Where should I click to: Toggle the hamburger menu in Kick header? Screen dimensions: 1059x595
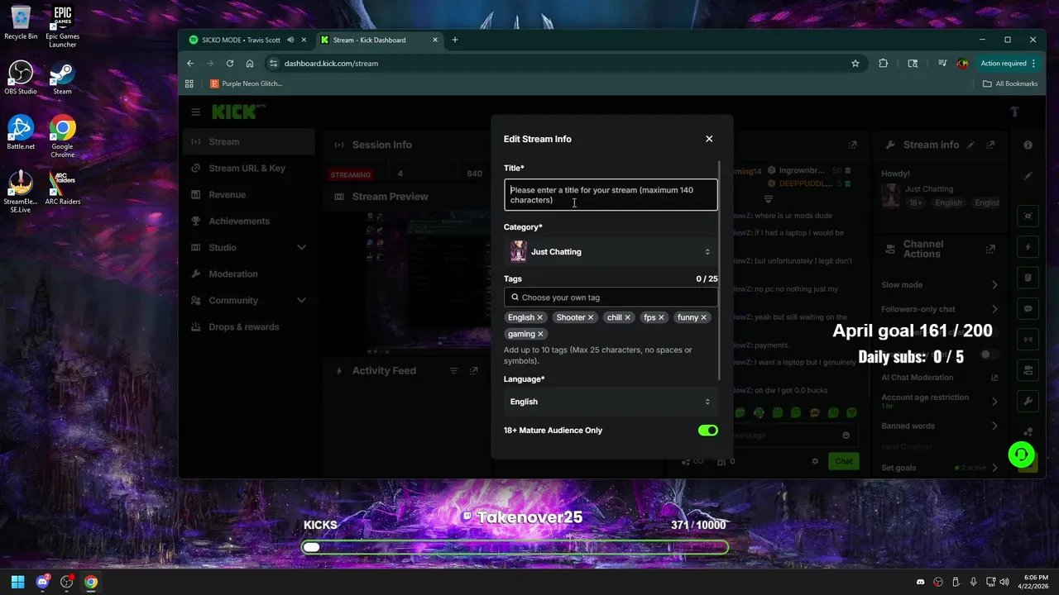(195, 112)
